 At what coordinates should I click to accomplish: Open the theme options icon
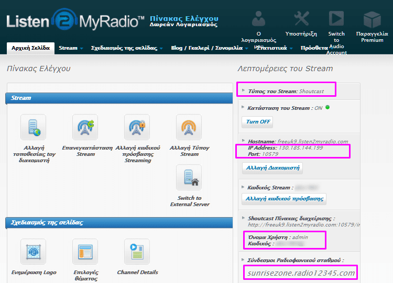tap(85, 252)
